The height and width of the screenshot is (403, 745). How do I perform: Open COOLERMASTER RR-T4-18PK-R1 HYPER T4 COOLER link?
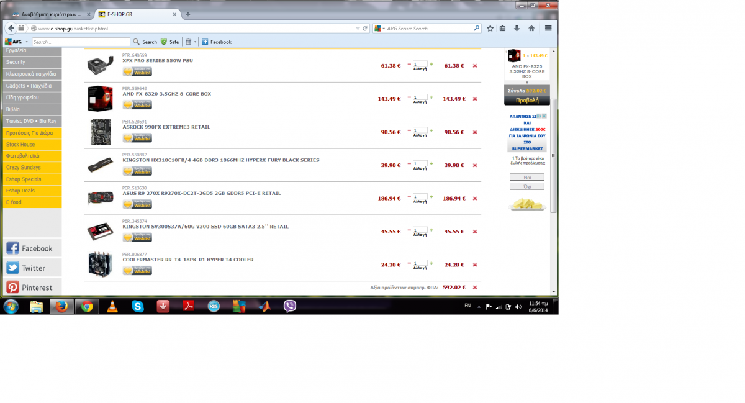(187, 260)
